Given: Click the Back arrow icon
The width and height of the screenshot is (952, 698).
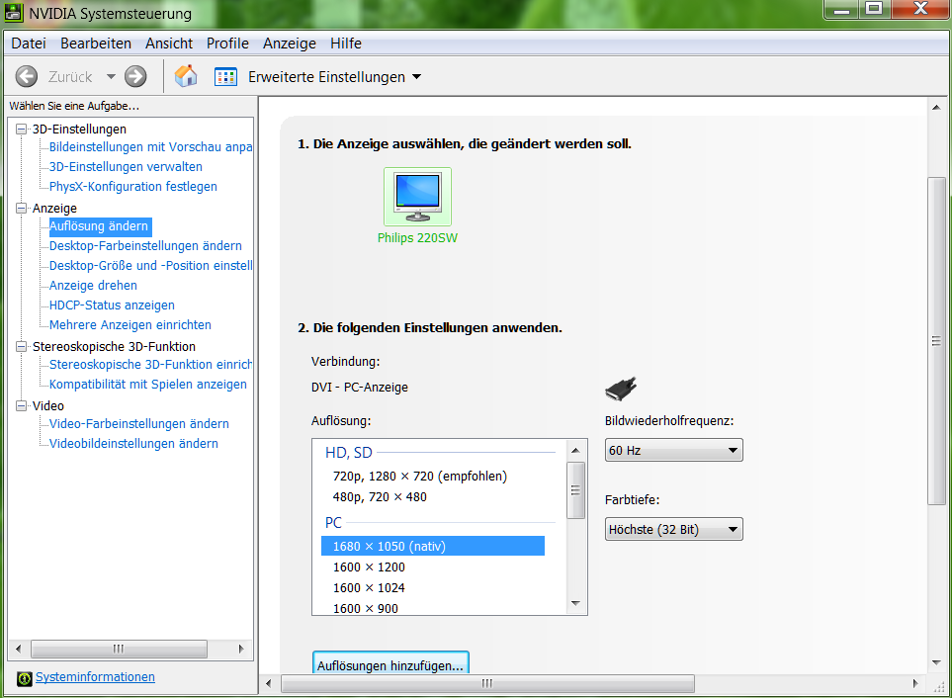Looking at the screenshot, I should click(x=26, y=76).
